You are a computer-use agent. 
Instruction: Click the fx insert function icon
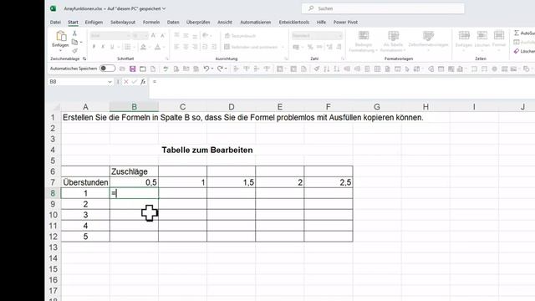coord(143,82)
